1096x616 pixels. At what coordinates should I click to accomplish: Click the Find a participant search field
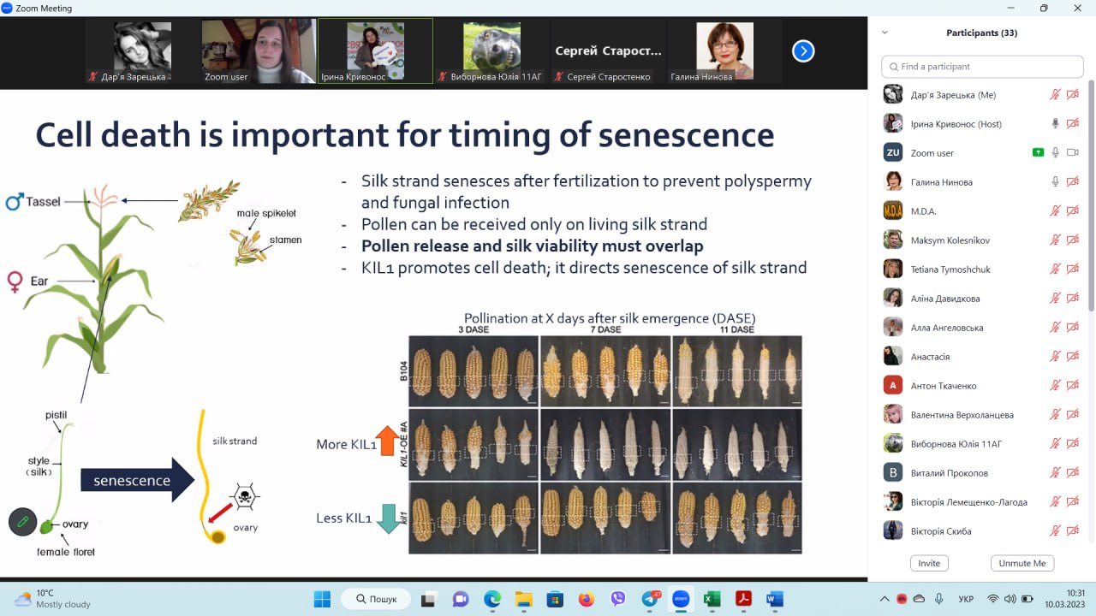(x=983, y=67)
